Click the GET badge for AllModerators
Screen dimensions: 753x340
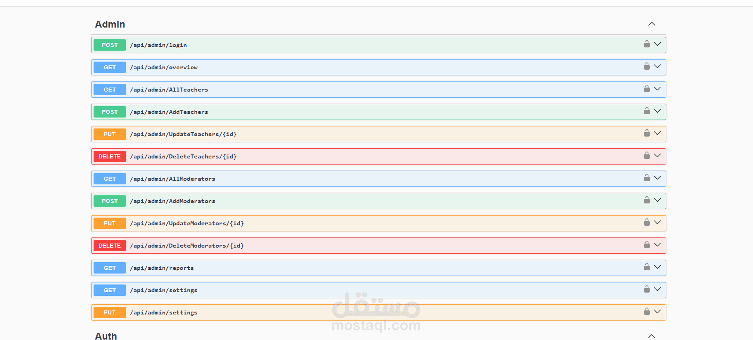pyautogui.click(x=110, y=179)
